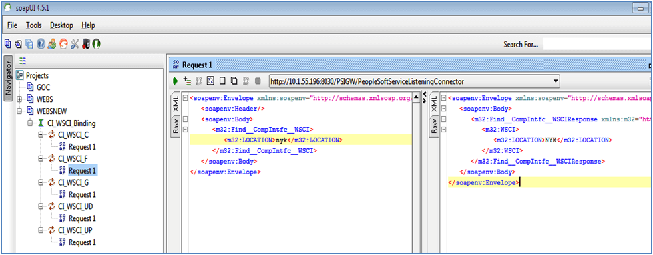
Task: Collapse the CI_WSCI_Binding node
Action: tap(30, 123)
